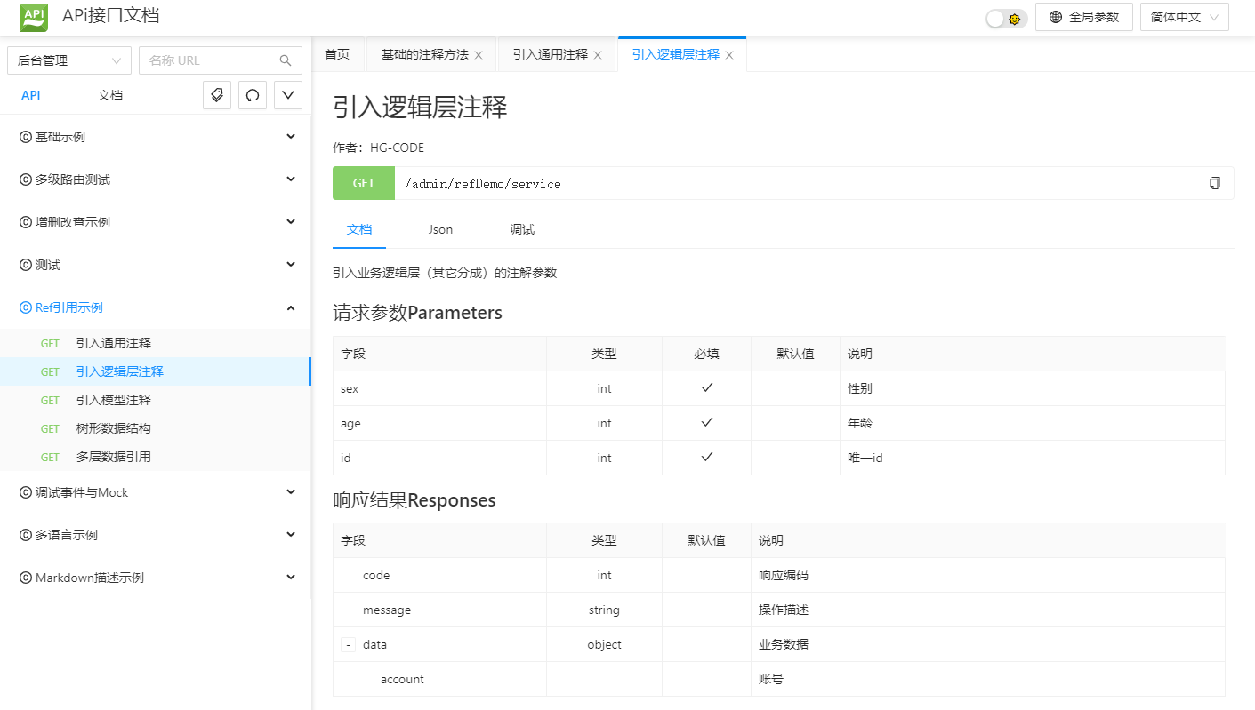1255x710 pixels.
Task: Click the 名称 URL search field
Action: tap(209, 60)
